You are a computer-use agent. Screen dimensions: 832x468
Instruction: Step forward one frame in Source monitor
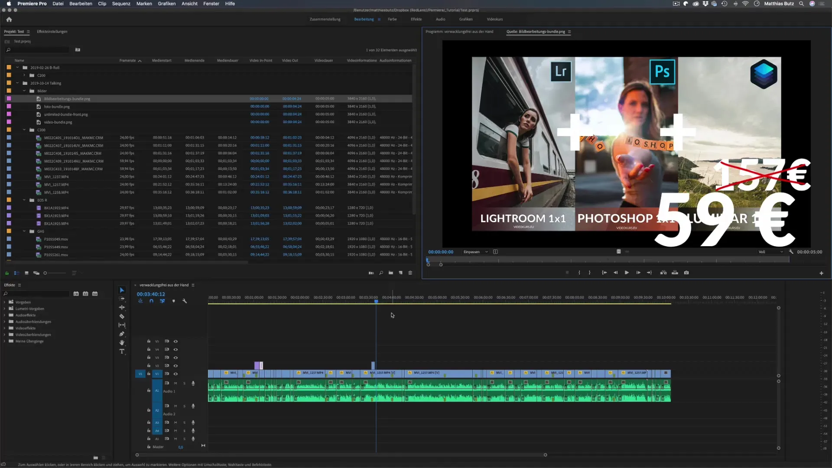(638, 273)
